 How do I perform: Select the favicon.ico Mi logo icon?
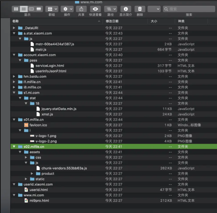tap(26, 125)
